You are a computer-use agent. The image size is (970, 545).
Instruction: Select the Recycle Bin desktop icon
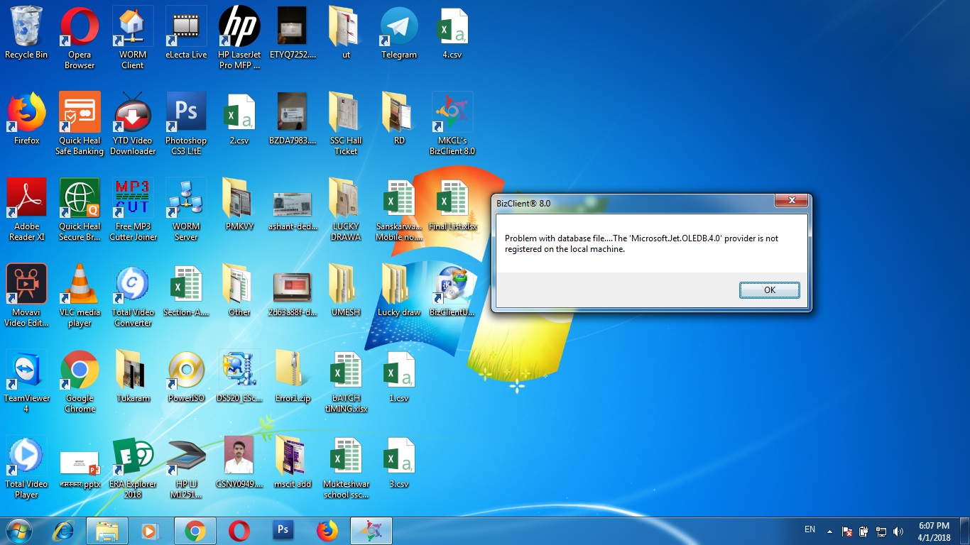click(26, 33)
